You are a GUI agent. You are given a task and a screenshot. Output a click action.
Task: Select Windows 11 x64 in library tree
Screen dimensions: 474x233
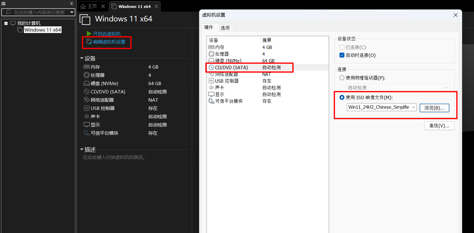[x=43, y=30]
